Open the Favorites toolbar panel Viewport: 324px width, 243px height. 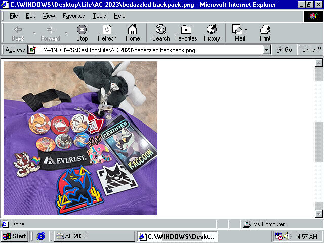coord(186,33)
